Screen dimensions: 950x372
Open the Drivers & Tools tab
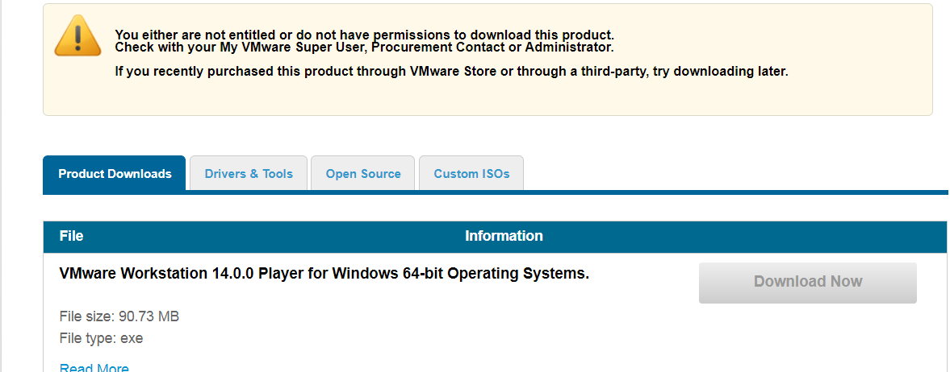(249, 174)
